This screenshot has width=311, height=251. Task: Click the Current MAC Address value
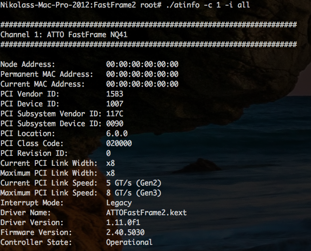click(142, 84)
